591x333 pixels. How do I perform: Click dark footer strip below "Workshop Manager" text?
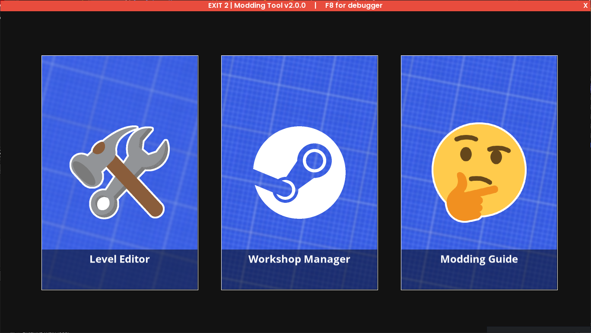point(299,279)
